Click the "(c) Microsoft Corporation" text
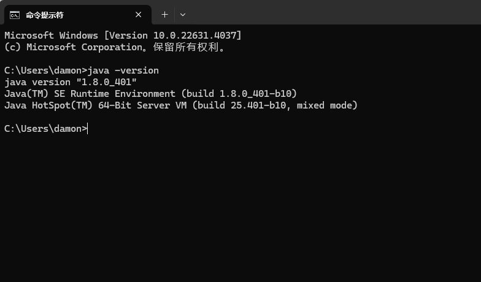Screen dimensions: 481x282 [73, 47]
